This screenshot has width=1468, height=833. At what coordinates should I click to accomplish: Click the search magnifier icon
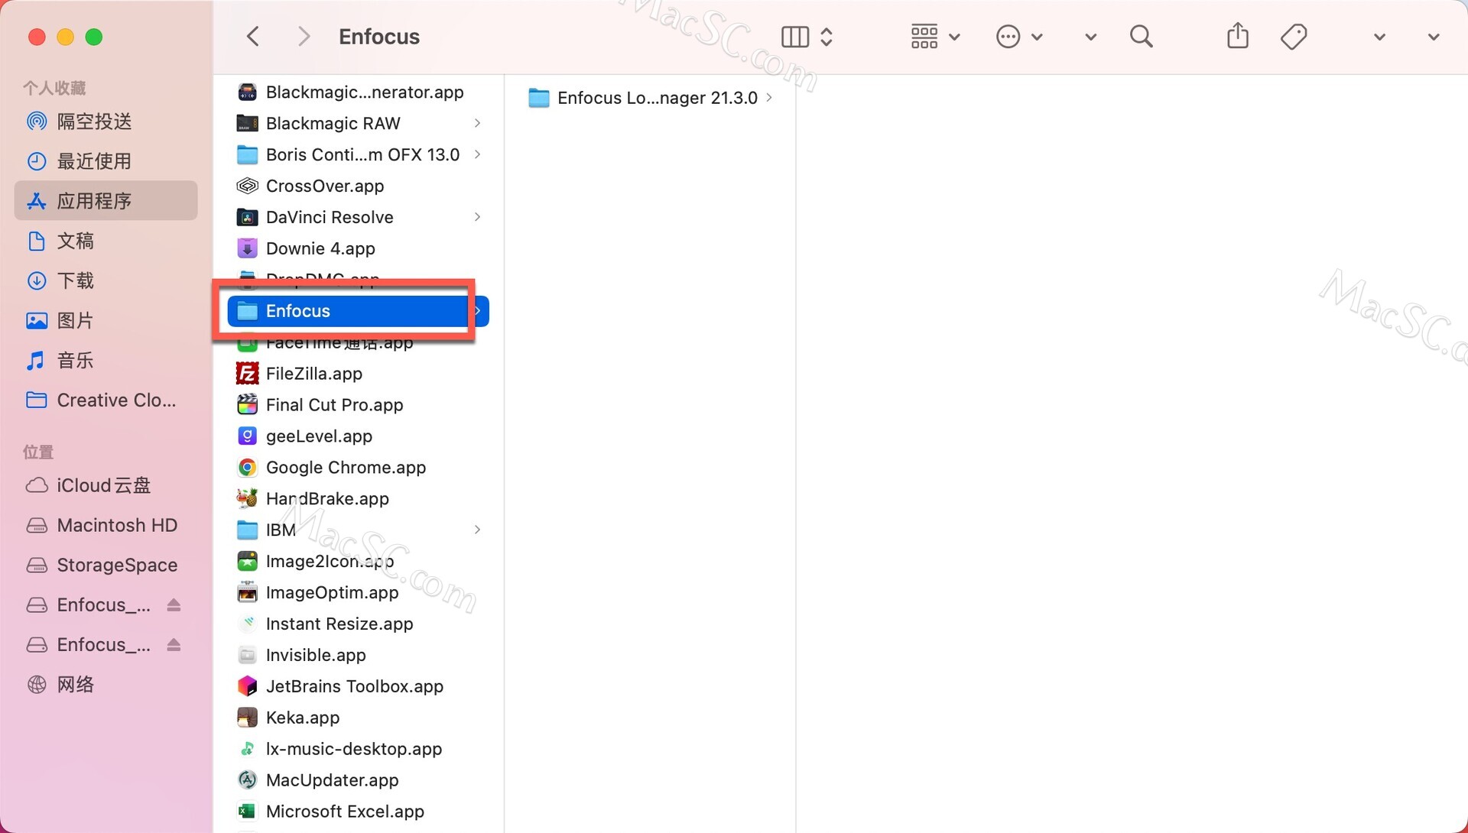[1141, 37]
